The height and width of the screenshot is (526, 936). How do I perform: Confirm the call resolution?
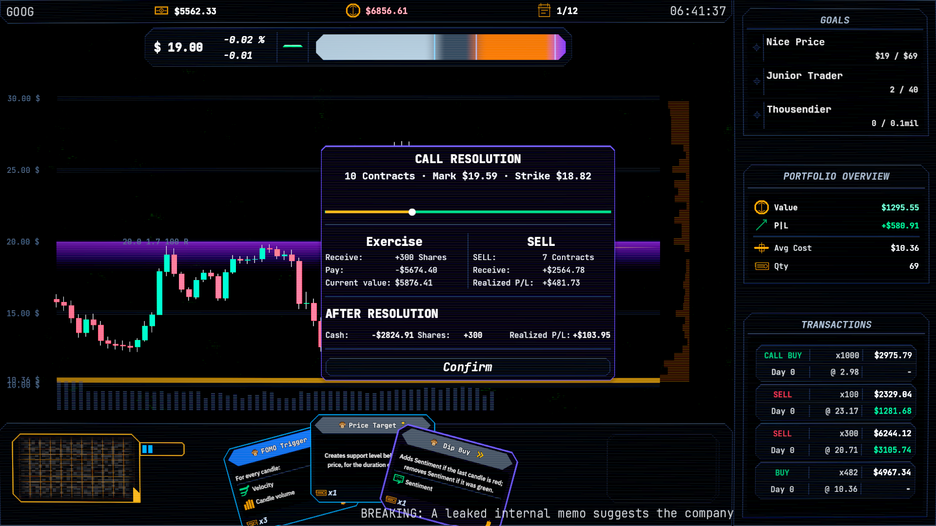pyautogui.click(x=468, y=367)
